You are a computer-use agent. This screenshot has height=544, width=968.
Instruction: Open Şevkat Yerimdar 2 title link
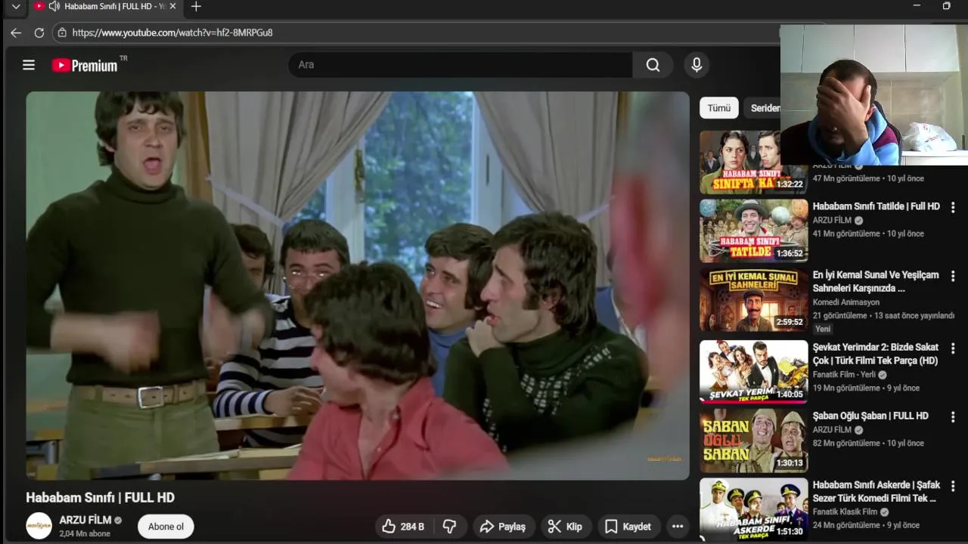pyautogui.click(x=876, y=354)
